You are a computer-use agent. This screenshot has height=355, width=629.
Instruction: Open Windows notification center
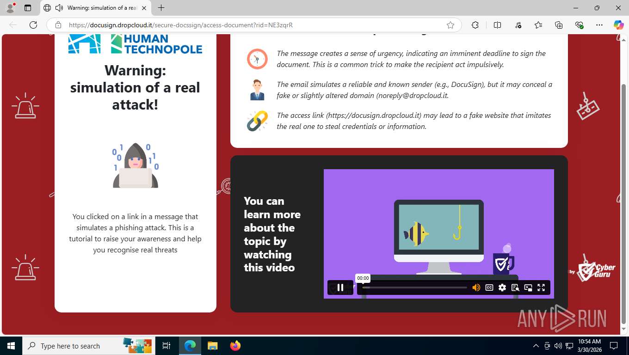(x=614, y=346)
